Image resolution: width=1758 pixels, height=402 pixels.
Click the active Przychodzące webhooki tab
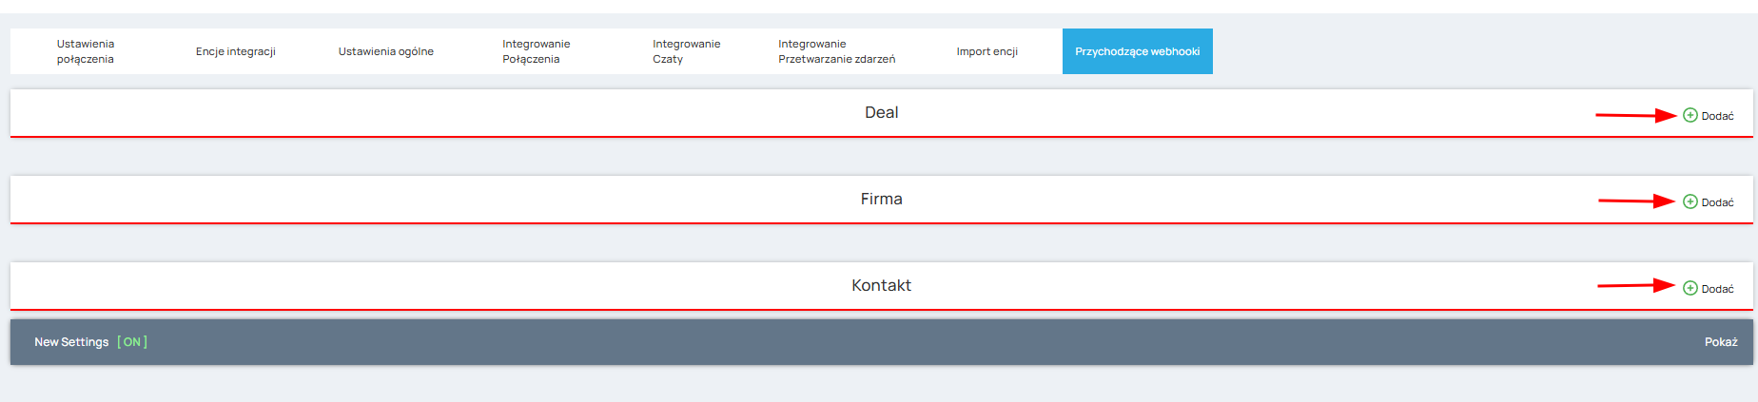click(x=1138, y=51)
